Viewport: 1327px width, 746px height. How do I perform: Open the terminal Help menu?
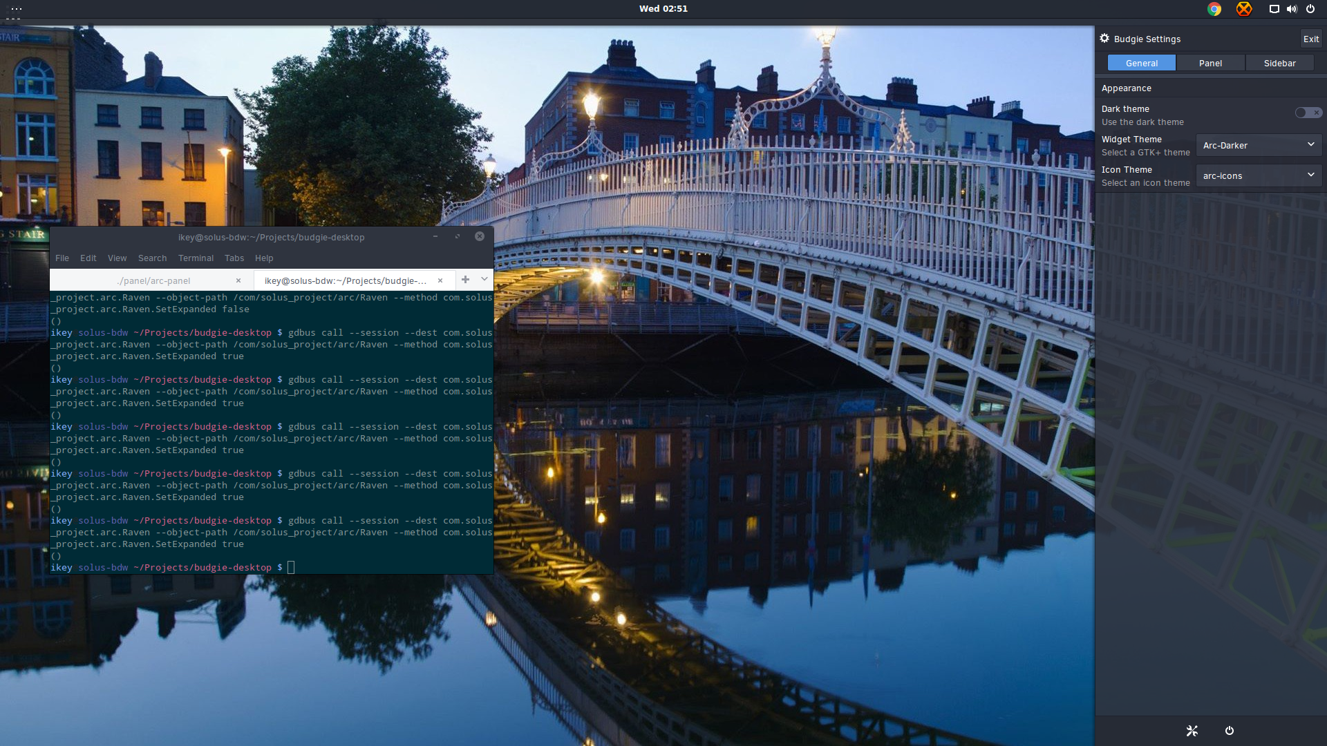(264, 258)
